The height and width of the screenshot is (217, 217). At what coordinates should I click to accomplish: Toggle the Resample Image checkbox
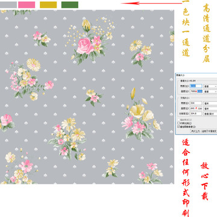[x=178, y=127]
